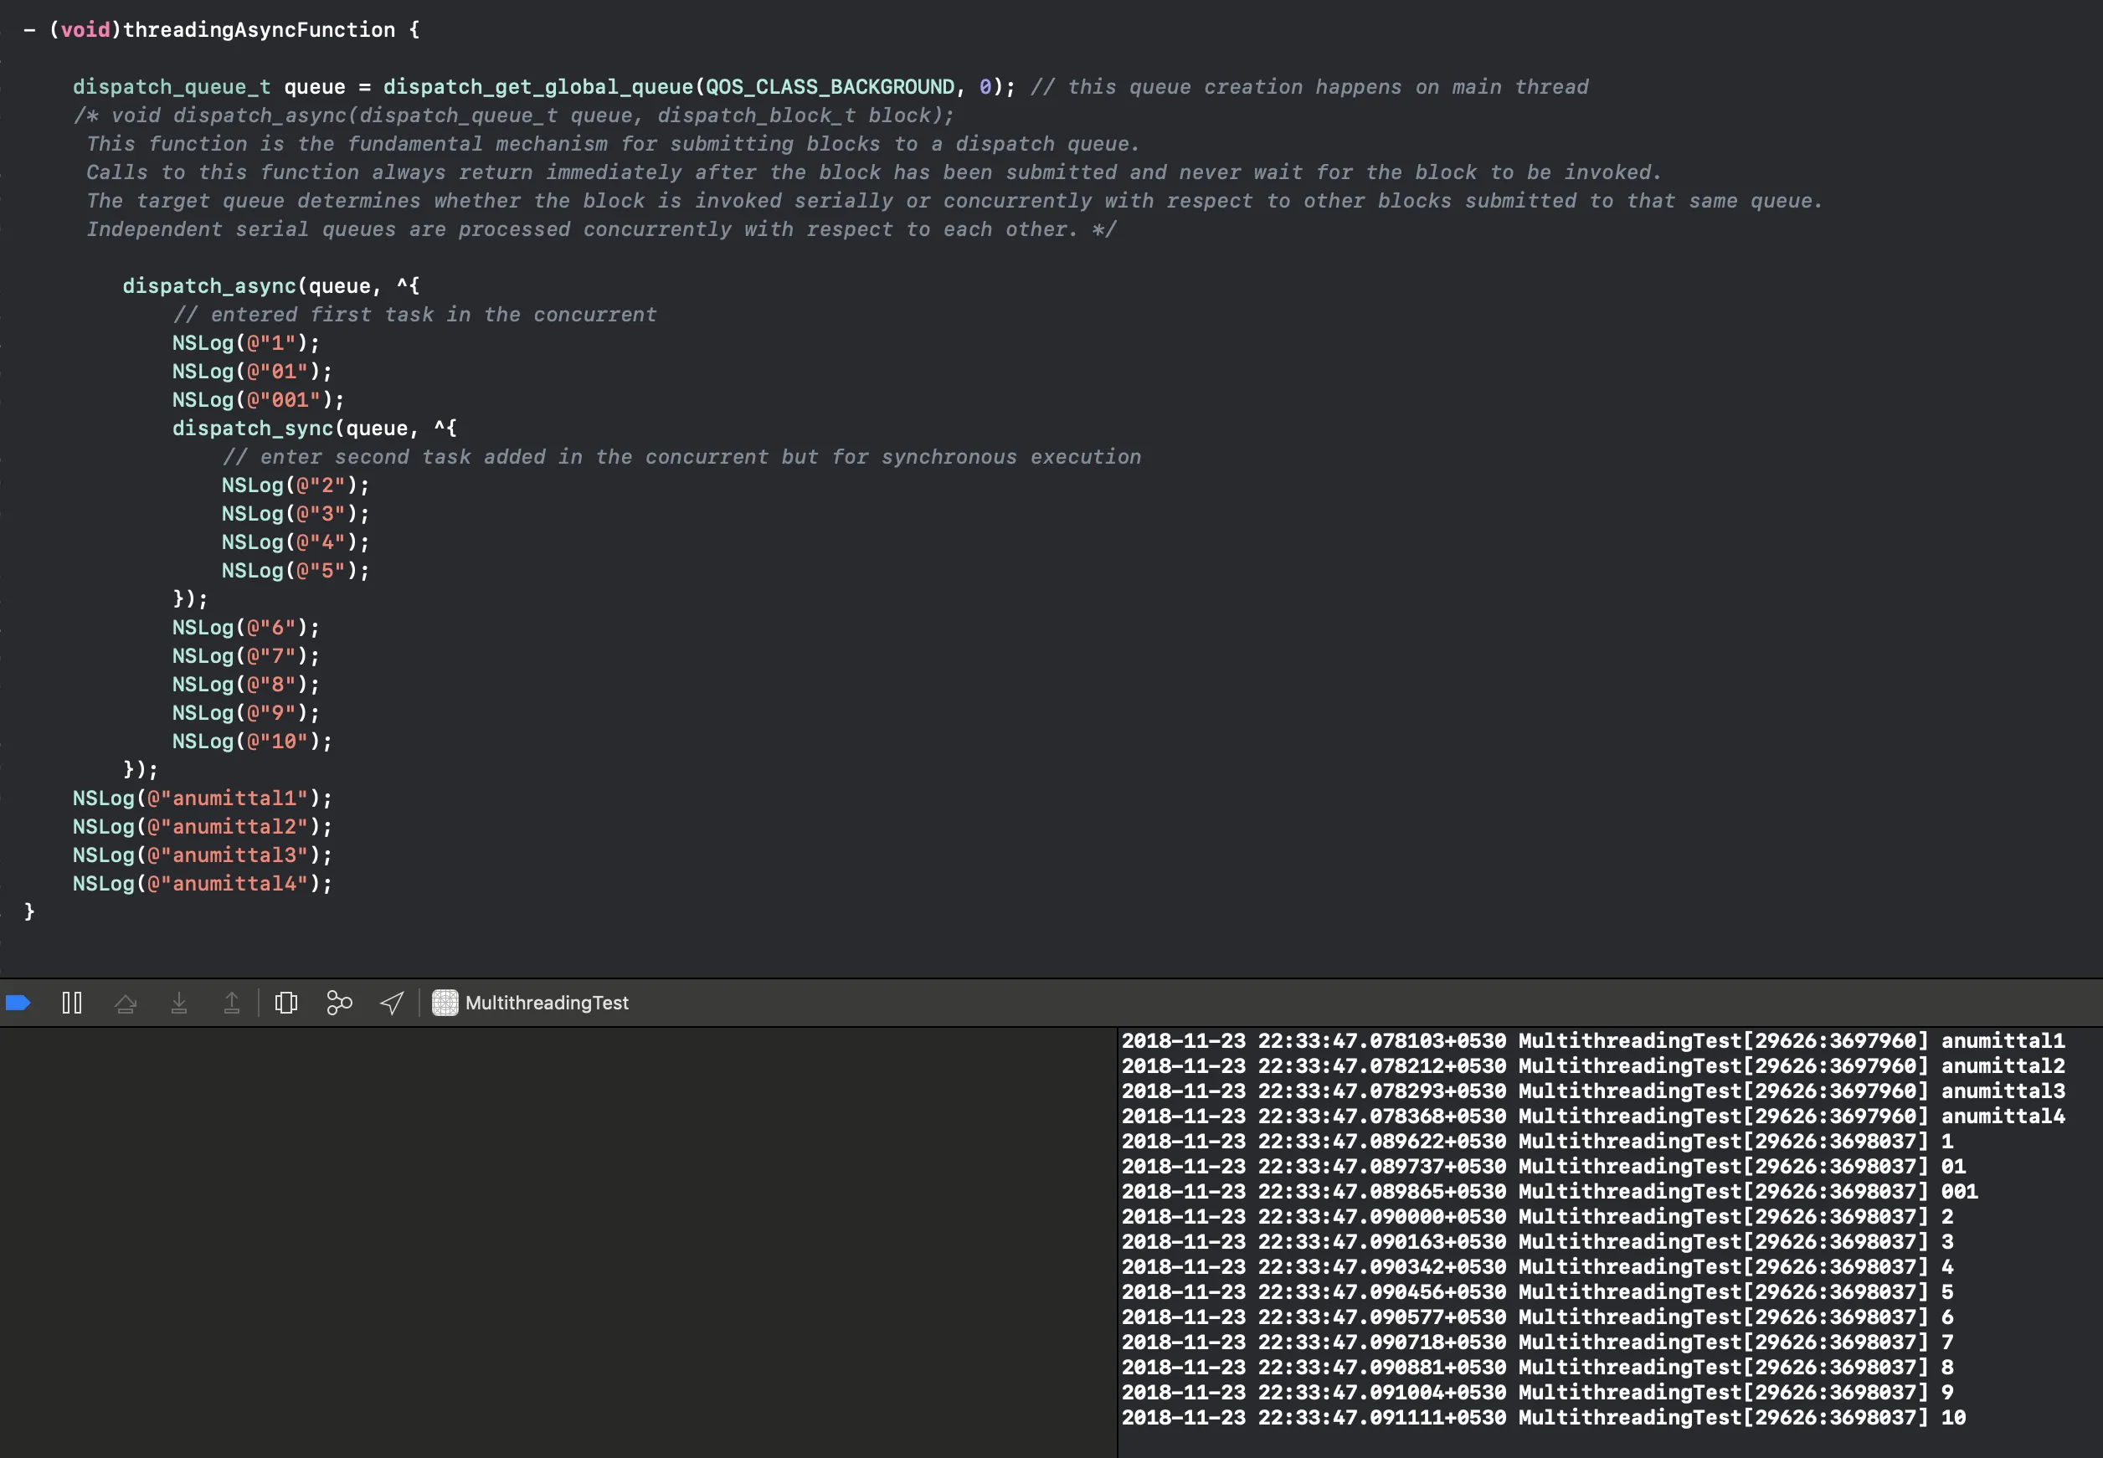Click console log line ending with 9
Image resolution: width=2103 pixels, height=1458 pixels.
tap(1538, 1392)
